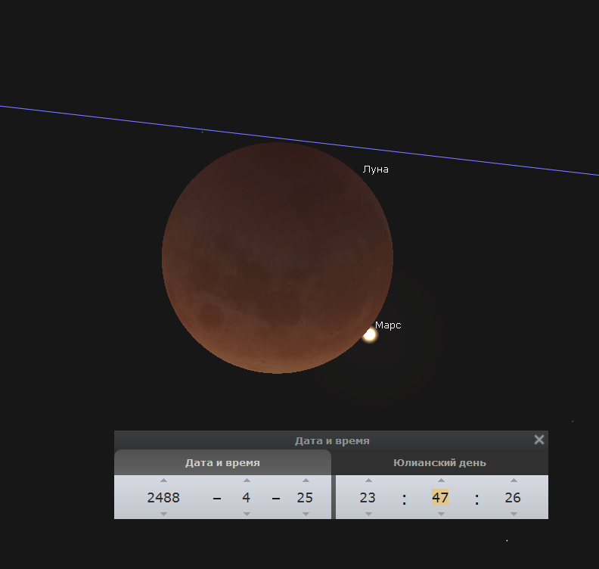Select the month field 4
Screen dimensions: 599x569
(x=247, y=498)
